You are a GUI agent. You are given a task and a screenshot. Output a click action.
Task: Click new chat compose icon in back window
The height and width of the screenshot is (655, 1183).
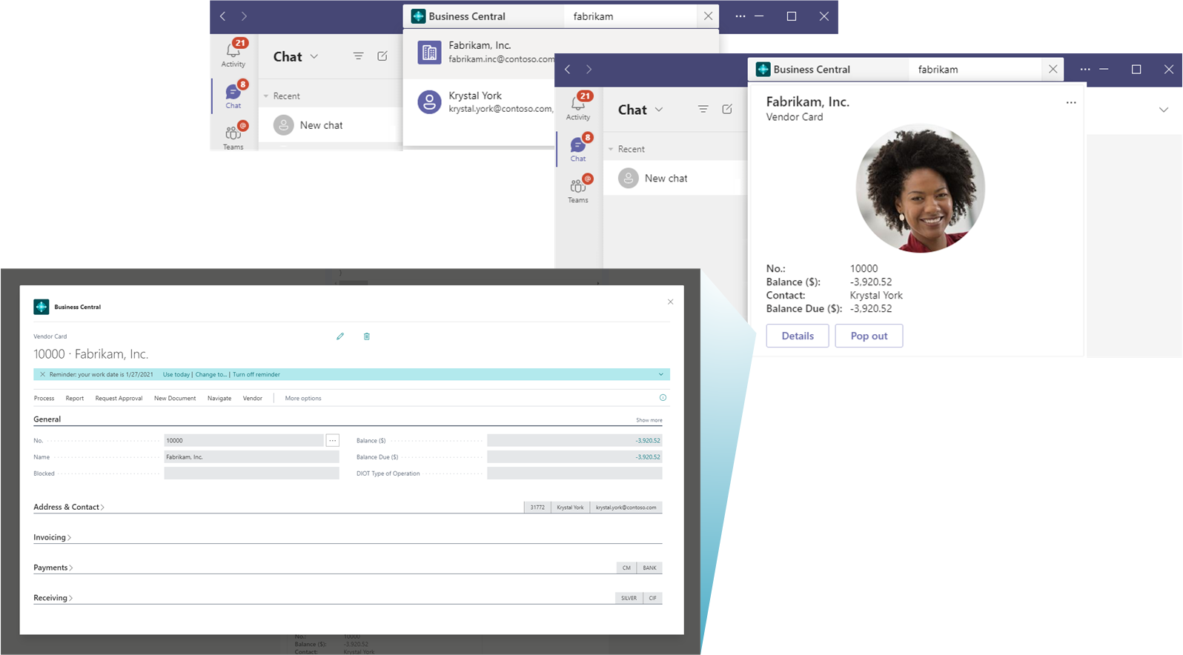[x=382, y=56]
